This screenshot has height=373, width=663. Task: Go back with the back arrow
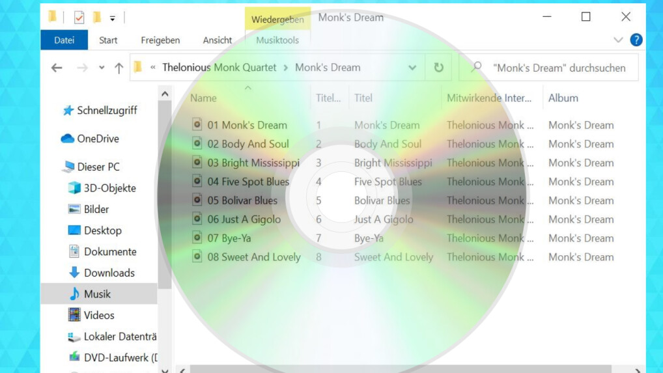click(57, 68)
